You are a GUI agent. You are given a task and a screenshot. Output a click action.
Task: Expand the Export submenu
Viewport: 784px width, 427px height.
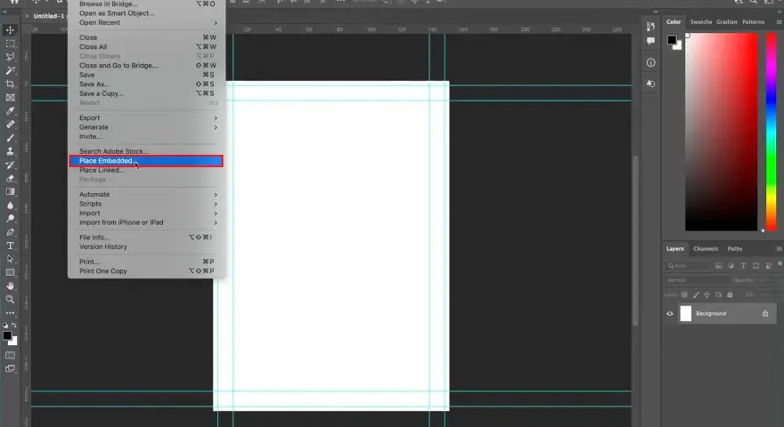[x=147, y=117]
